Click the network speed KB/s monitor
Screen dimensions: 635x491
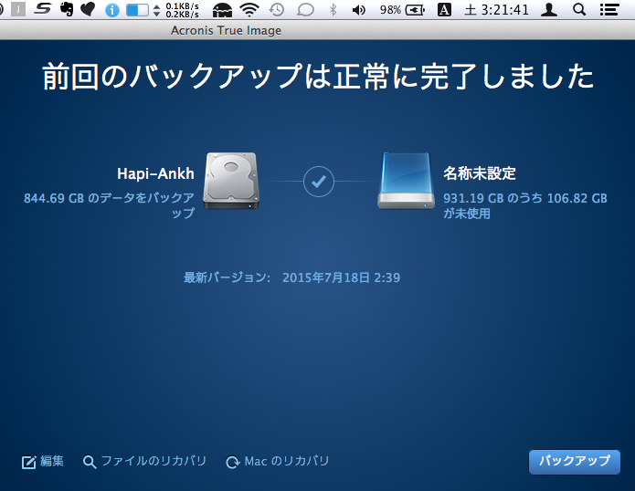point(176,10)
